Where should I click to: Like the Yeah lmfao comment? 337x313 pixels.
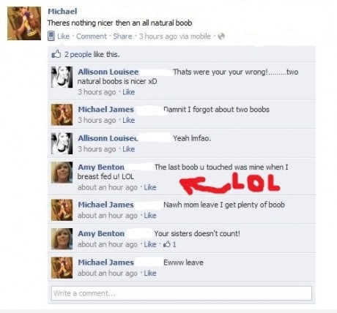(x=129, y=148)
